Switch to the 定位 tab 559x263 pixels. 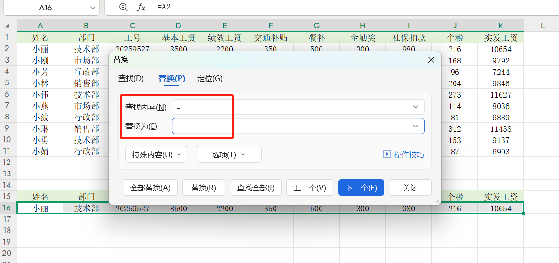pos(209,79)
